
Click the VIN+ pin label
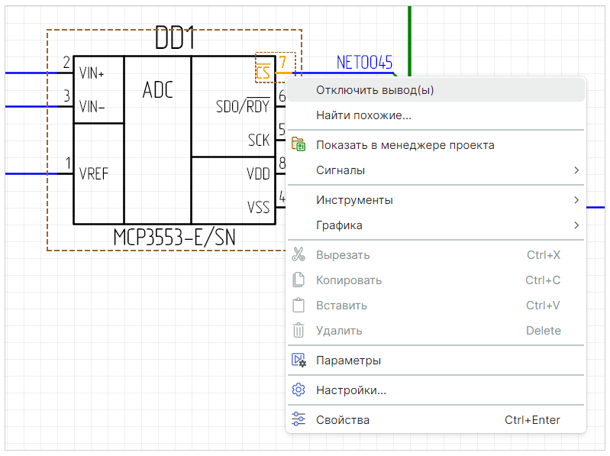click(x=92, y=73)
